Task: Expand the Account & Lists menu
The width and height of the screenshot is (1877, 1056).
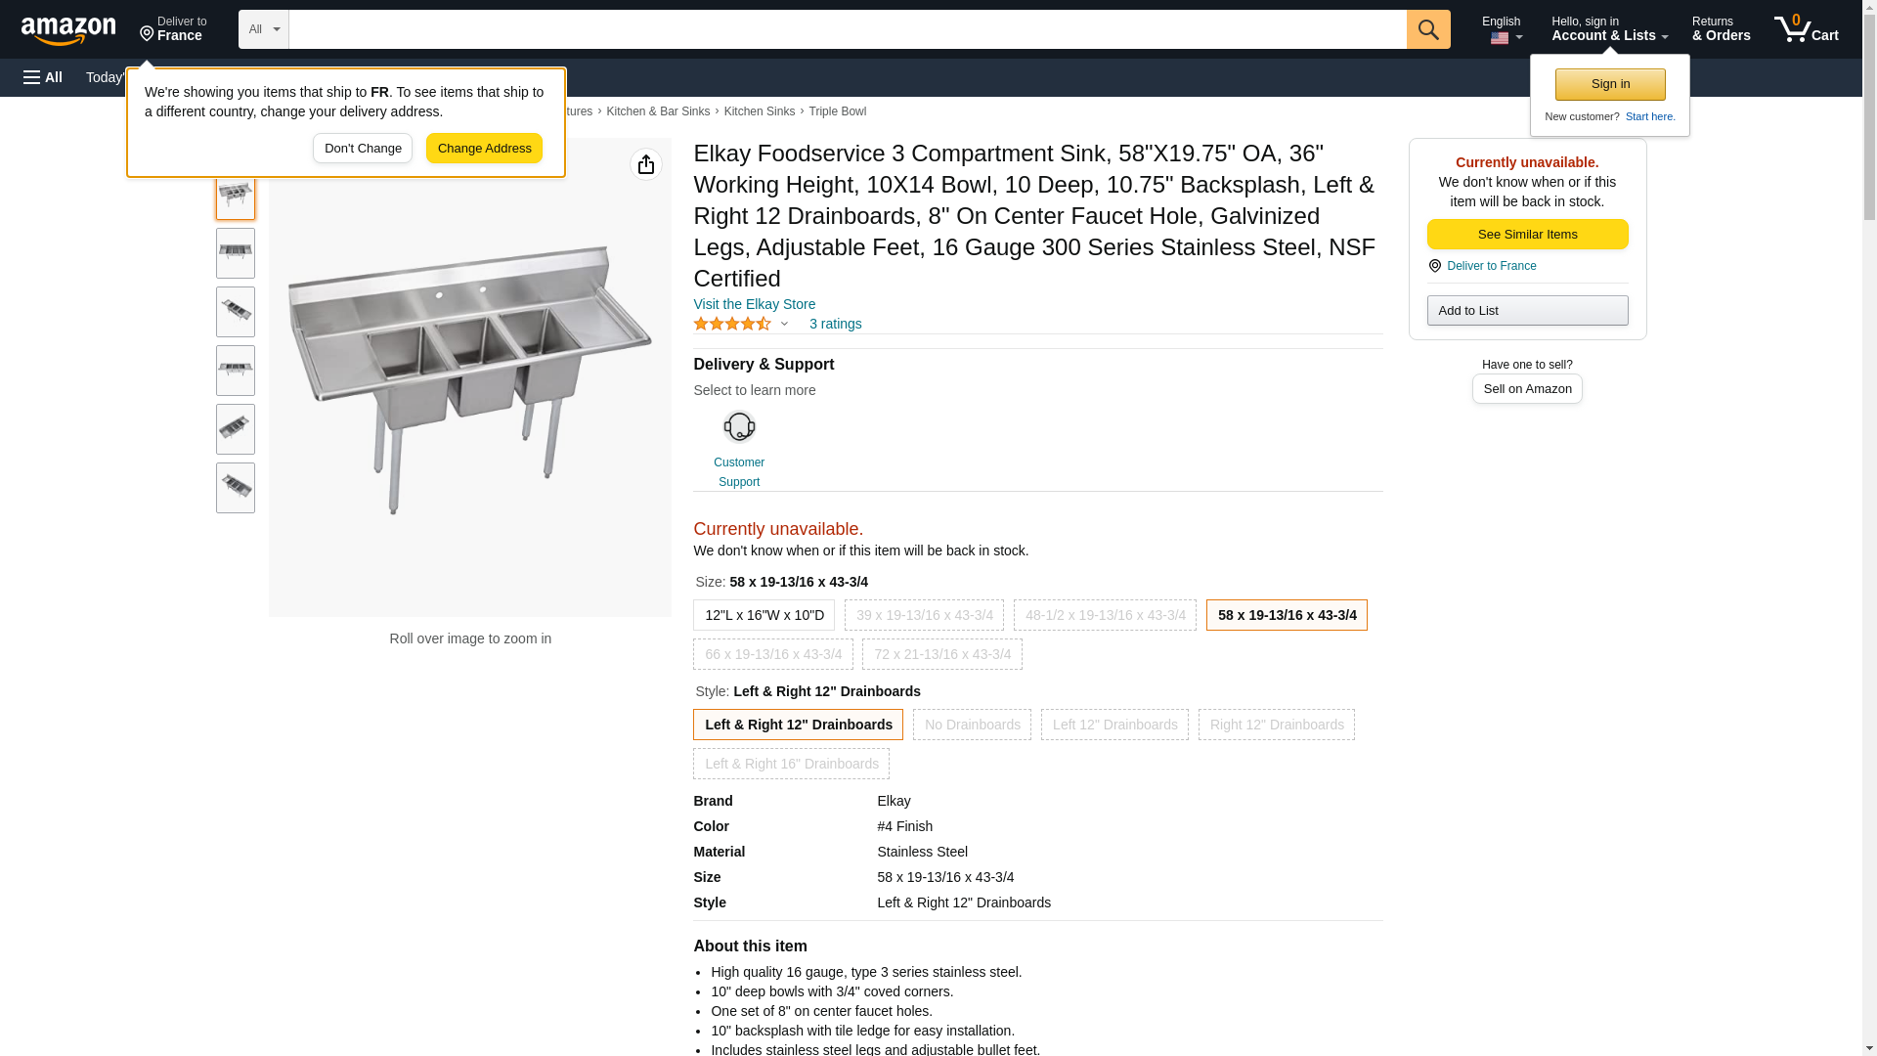Action: pos(1609,29)
